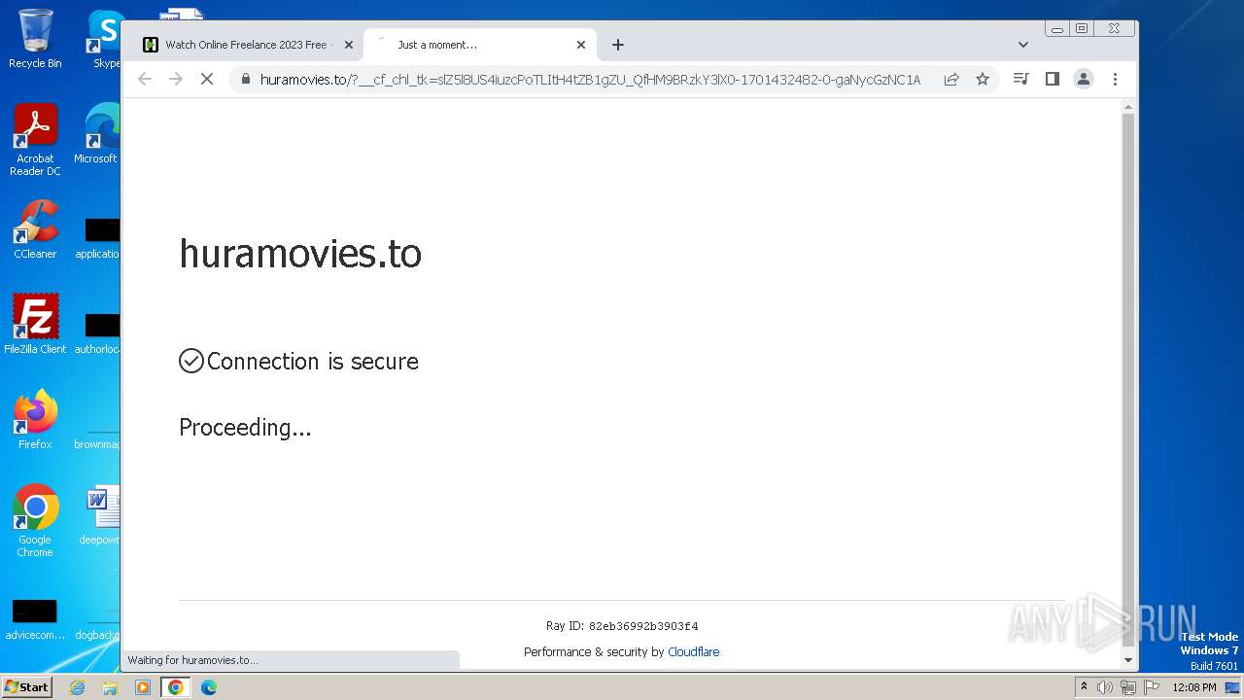Restore down the Chrome window

coord(1082,29)
